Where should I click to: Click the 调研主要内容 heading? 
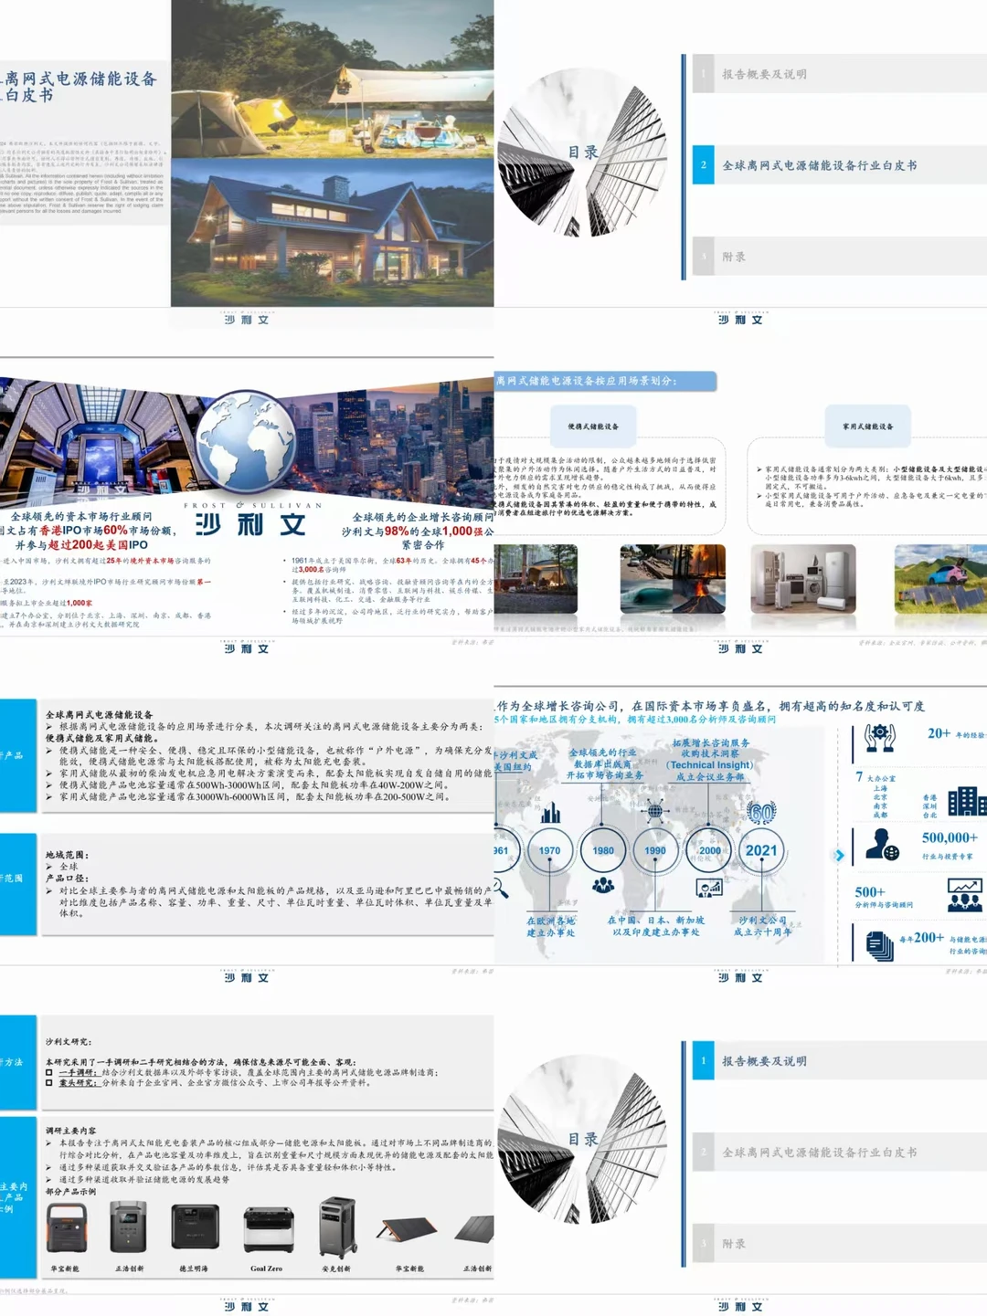point(70,1131)
